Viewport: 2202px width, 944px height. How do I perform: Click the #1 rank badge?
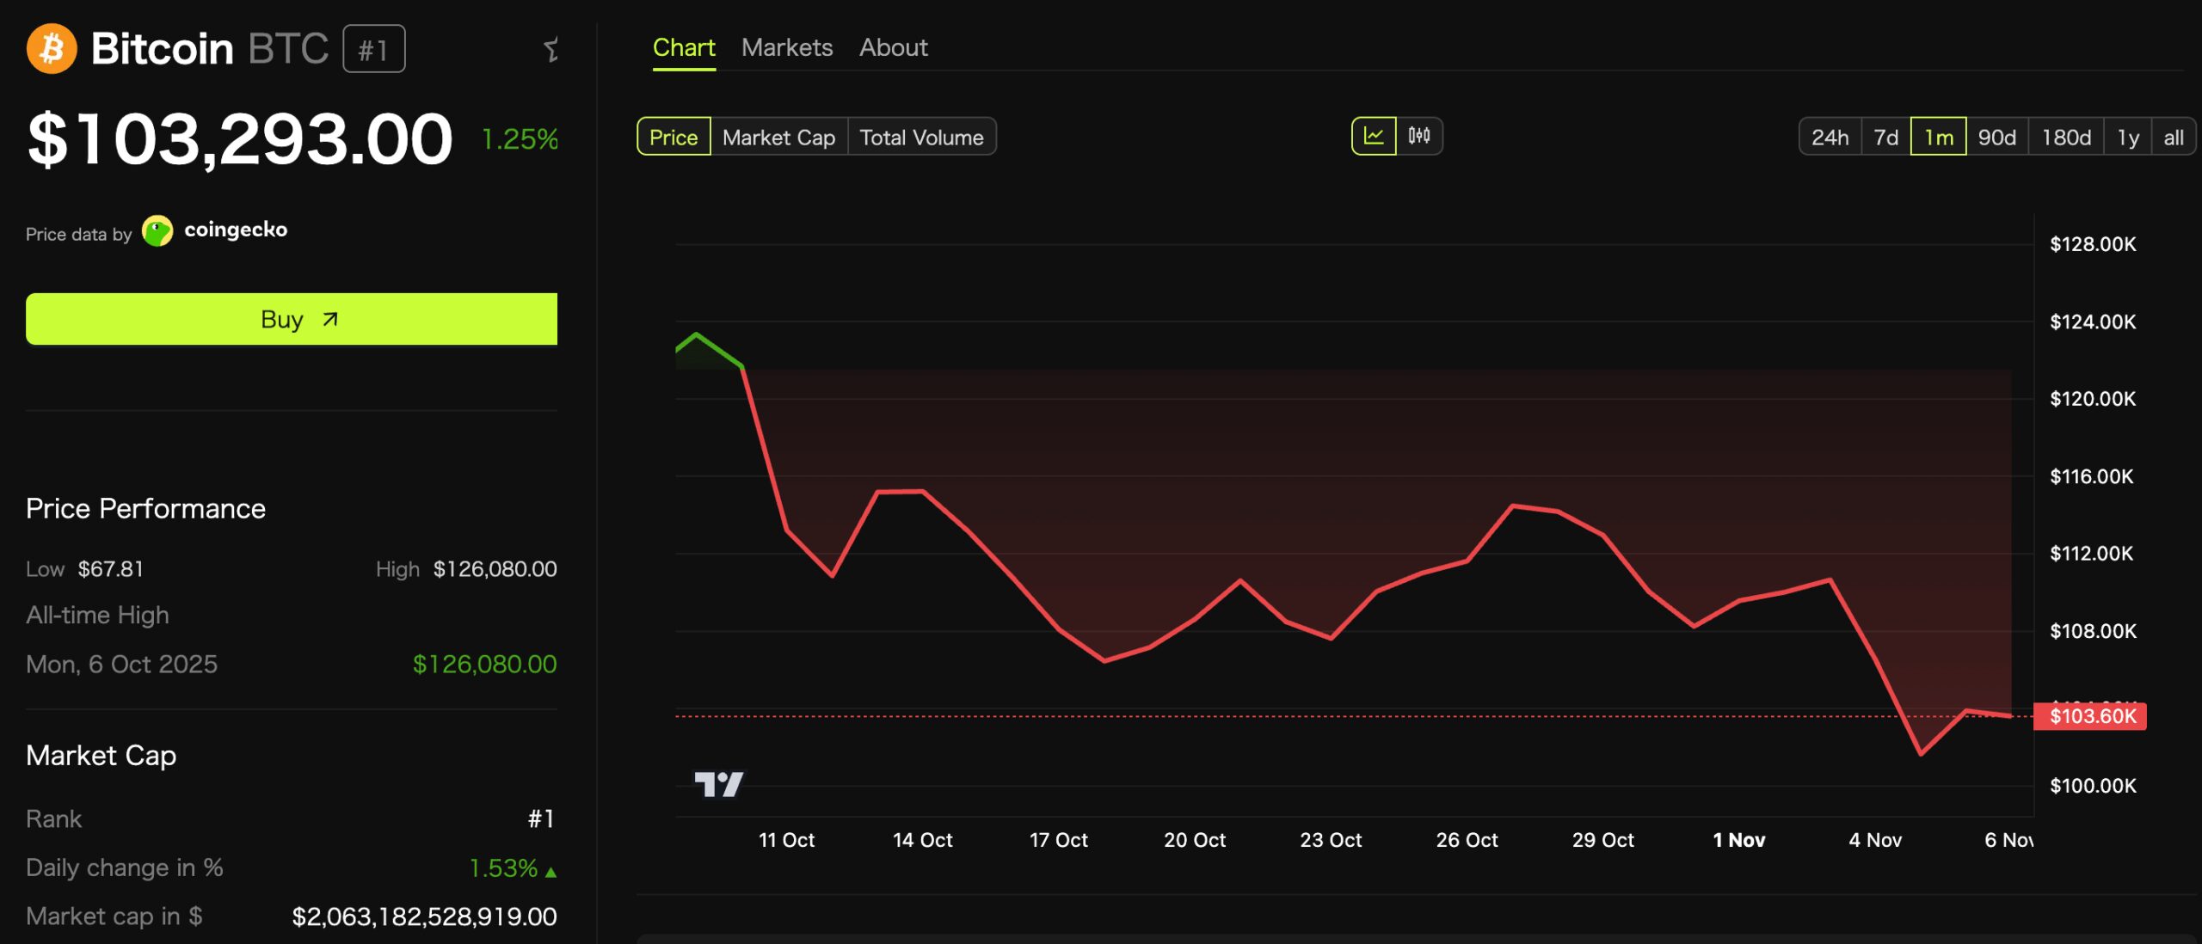373,49
